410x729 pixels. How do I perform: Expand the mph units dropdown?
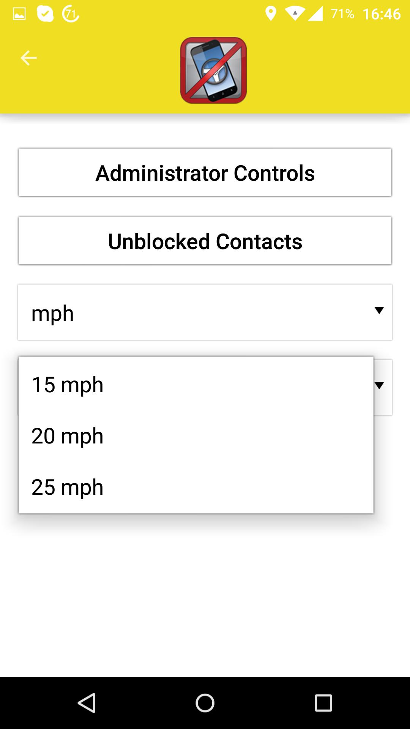click(205, 312)
